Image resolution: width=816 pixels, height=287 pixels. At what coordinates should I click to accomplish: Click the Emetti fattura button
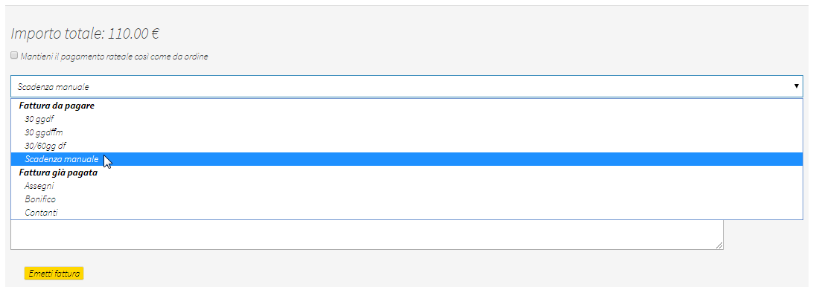point(54,274)
